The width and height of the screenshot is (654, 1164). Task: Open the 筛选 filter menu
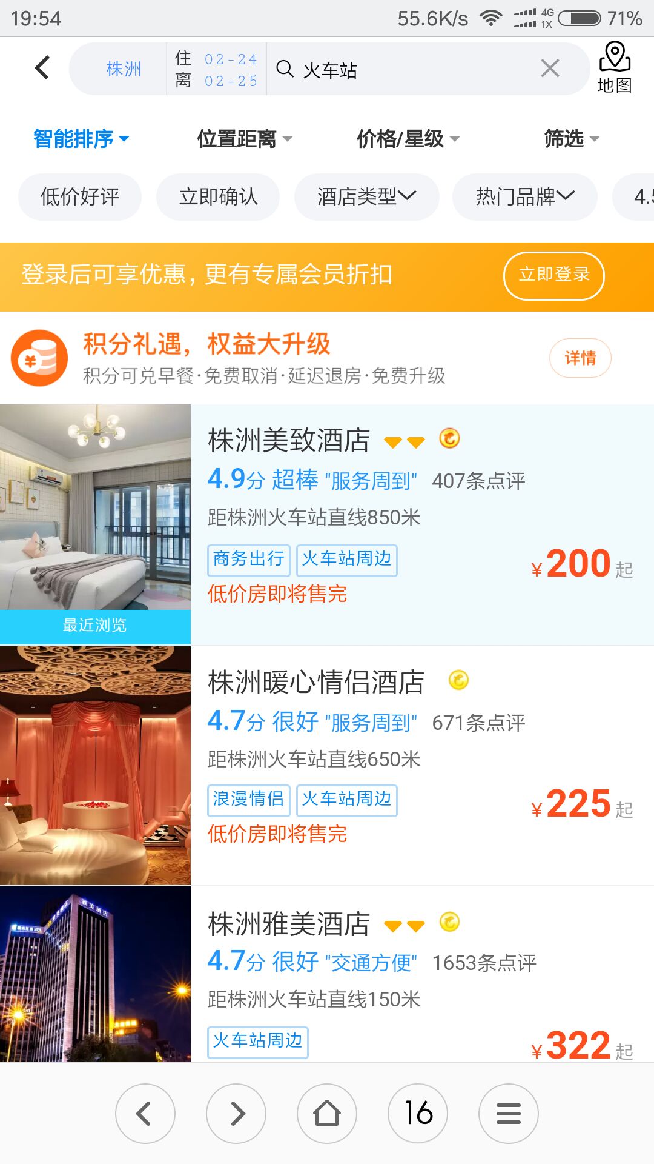pyautogui.click(x=572, y=139)
